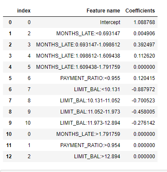Select the coefficient value 0.112620
Screen dimensions: 167x172
pos(144,56)
